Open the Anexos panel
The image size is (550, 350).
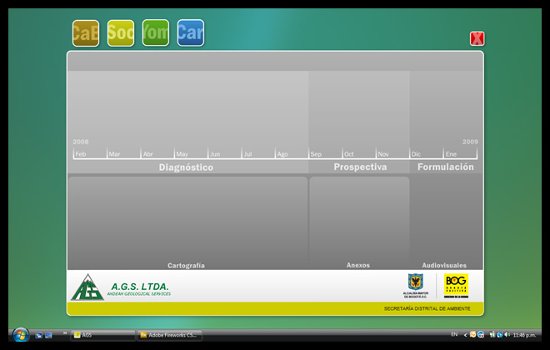coord(358,222)
